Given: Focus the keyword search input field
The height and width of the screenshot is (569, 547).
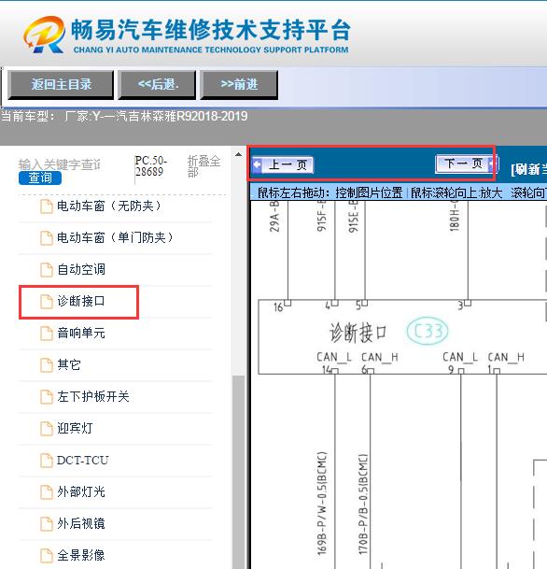Looking at the screenshot, I should pos(60,164).
